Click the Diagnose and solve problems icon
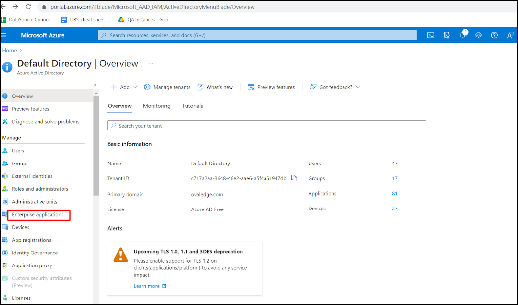518x305 pixels. 5,121
